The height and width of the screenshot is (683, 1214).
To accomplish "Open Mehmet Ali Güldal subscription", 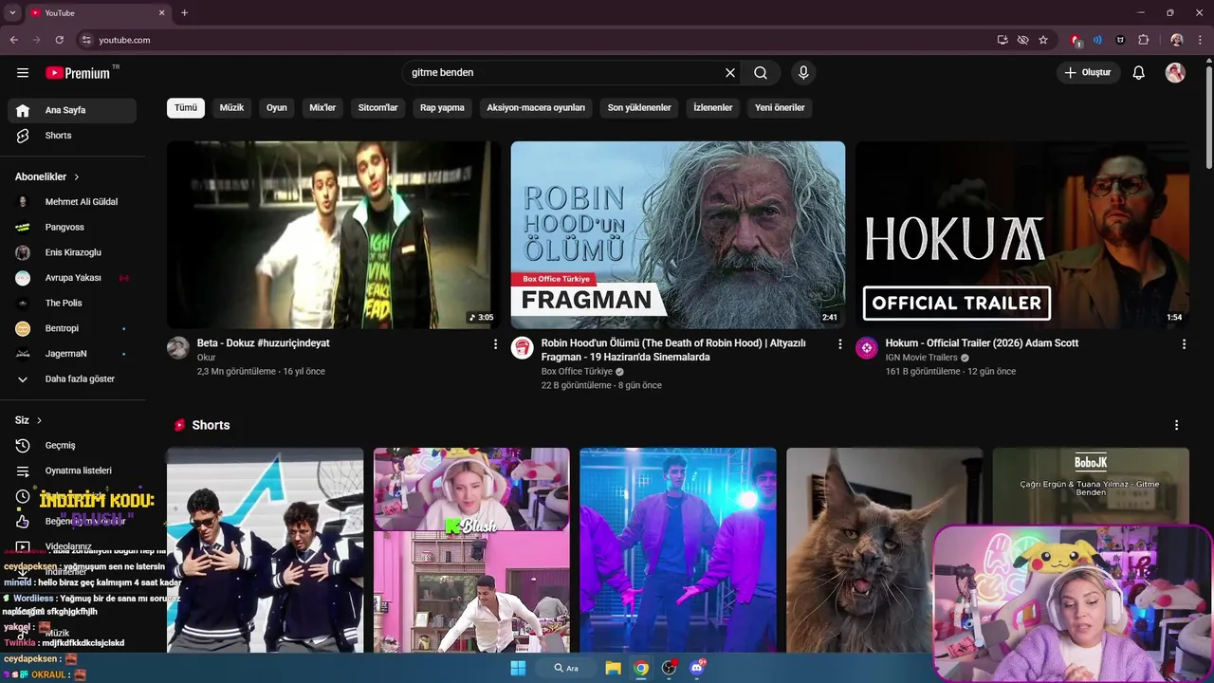I will point(72,202).
